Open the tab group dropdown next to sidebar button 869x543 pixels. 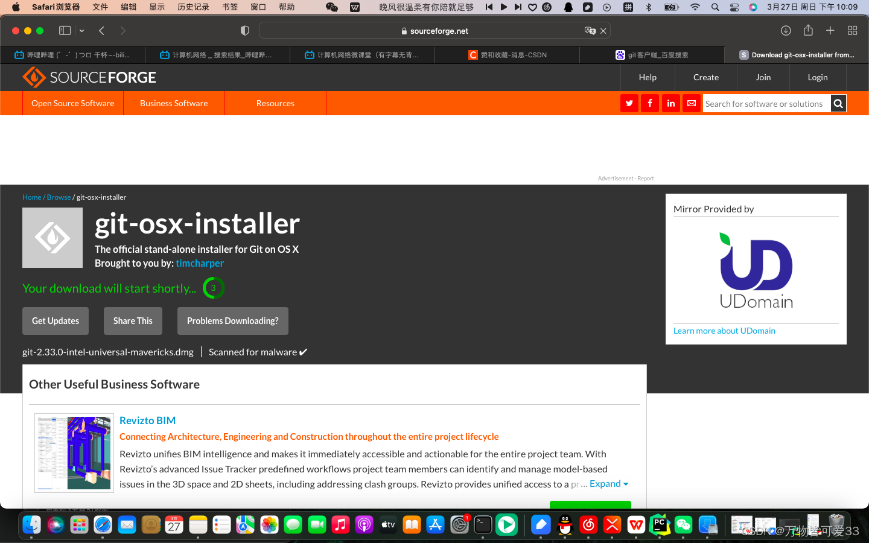81,31
